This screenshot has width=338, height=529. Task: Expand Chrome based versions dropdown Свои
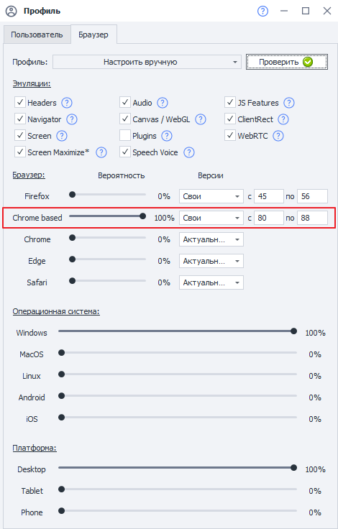pos(211,218)
